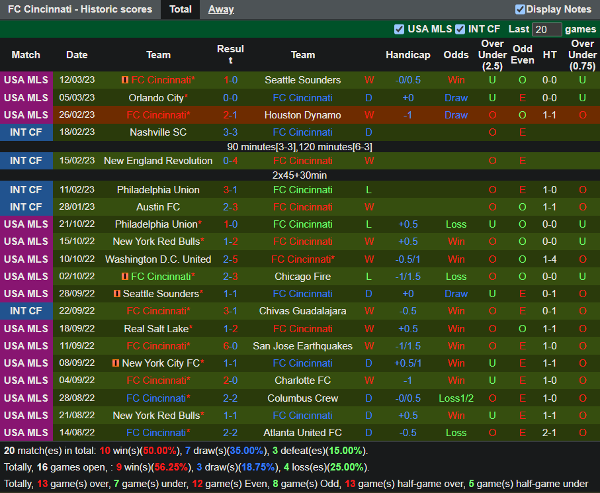600x493 pixels.
Task: Switch to the Total tab
Action: click(181, 9)
